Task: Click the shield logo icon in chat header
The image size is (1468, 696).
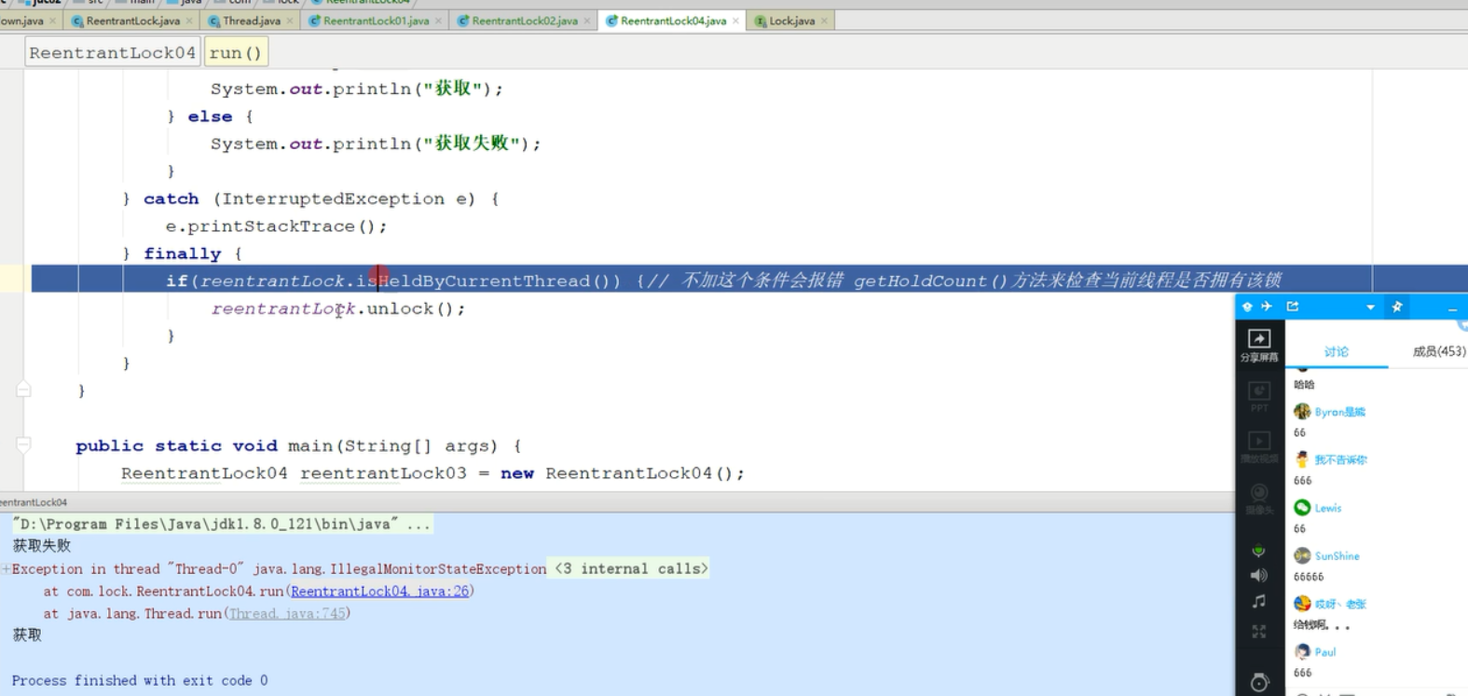Action: click(1247, 307)
